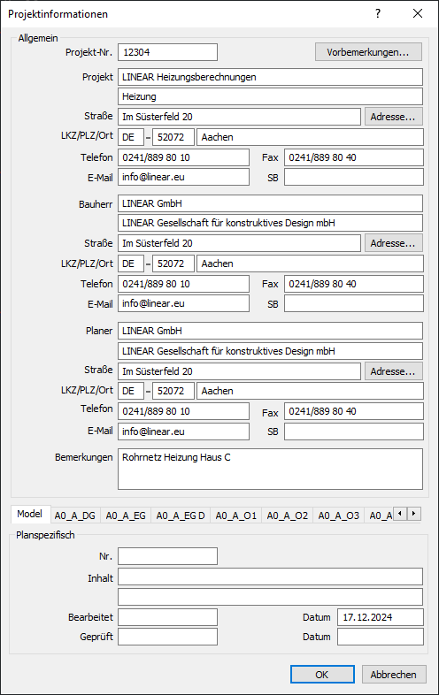The image size is (439, 695).
Task: Click the Planer Fax field
Action: pyautogui.click(x=354, y=411)
